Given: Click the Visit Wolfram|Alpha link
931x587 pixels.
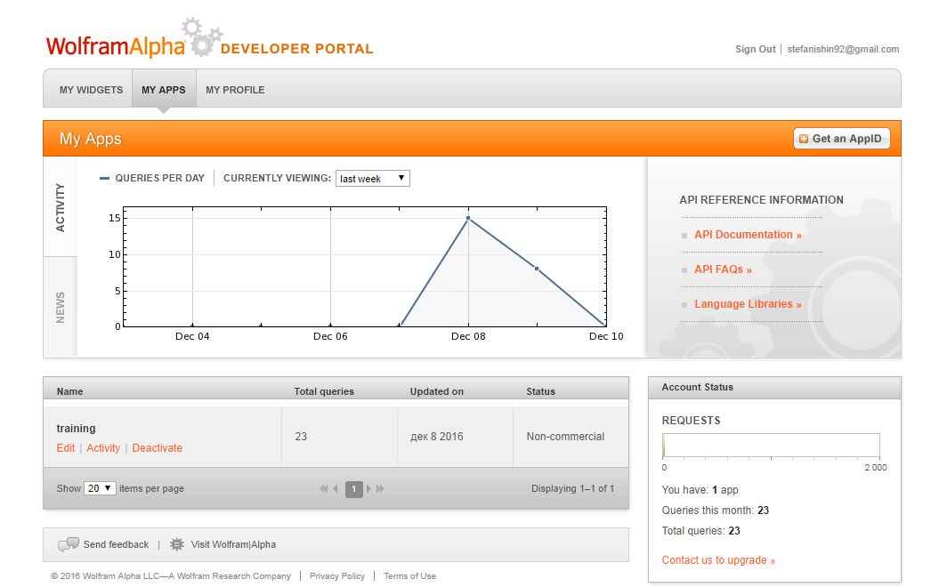Looking at the screenshot, I should (233, 544).
